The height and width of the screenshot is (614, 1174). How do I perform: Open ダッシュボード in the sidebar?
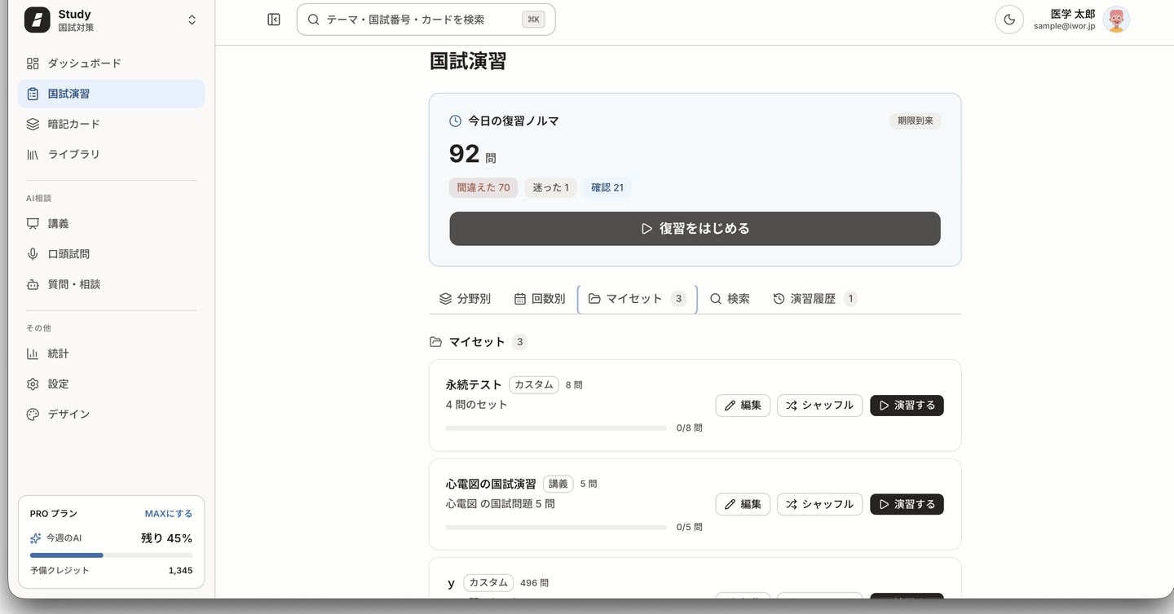click(x=112, y=64)
